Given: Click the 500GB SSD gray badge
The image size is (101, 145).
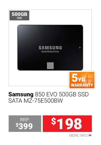Looking at the screenshot, I should coord(19,15).
